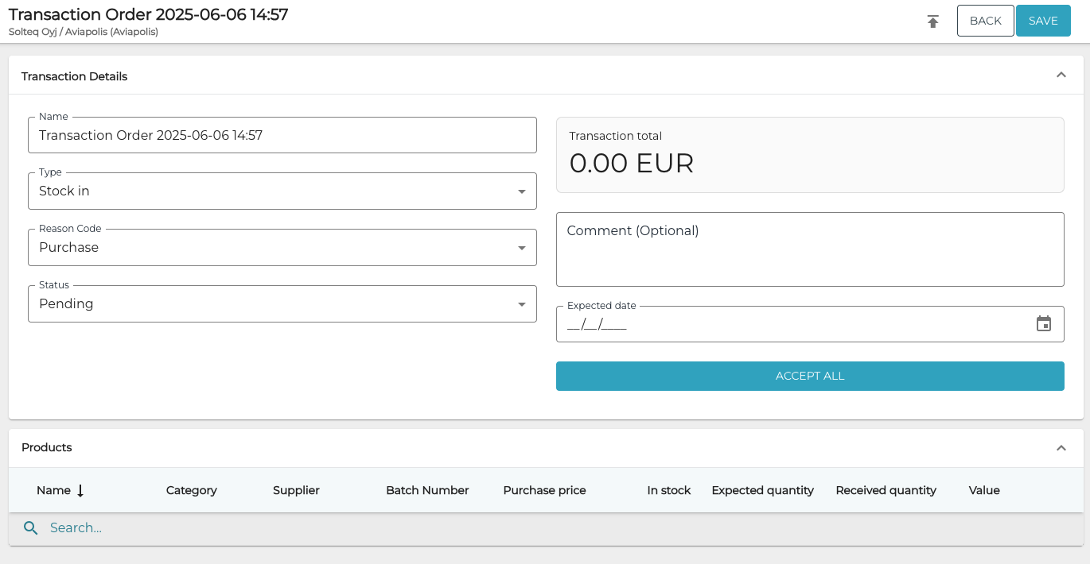Sort products by the Supplier column
The image size is (1090, 564).
pos(295,490)
